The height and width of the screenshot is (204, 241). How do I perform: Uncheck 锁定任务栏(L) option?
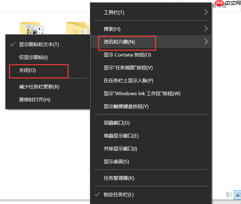point(151,194)
